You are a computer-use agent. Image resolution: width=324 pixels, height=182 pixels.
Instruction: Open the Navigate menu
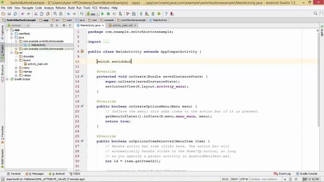(x=27, y=8)
